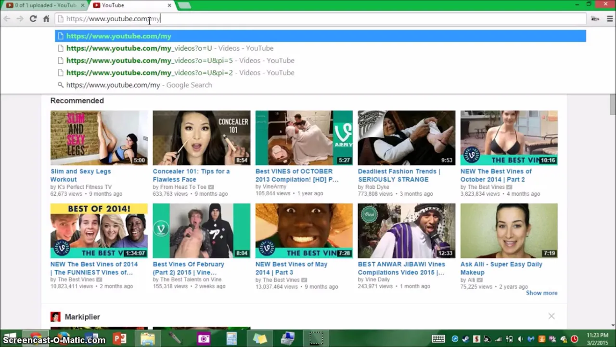Open the Vine Daily channel link
Viewport: 616px width, 347px height.
click(x=377, y=280)
